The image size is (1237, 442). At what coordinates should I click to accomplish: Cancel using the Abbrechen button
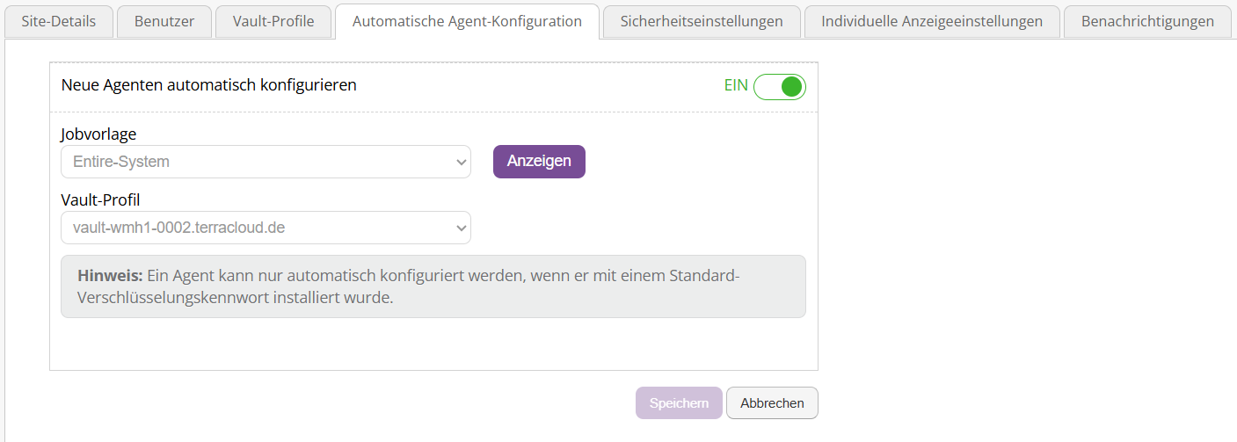click(x=772, y=403)
